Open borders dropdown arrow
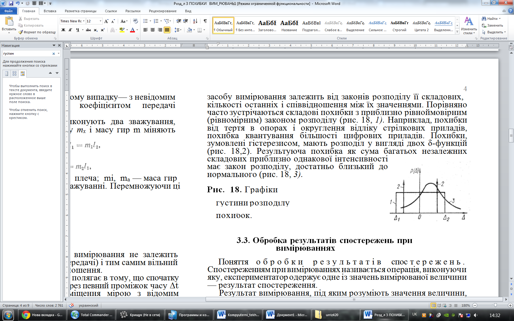 click(204, 30)
